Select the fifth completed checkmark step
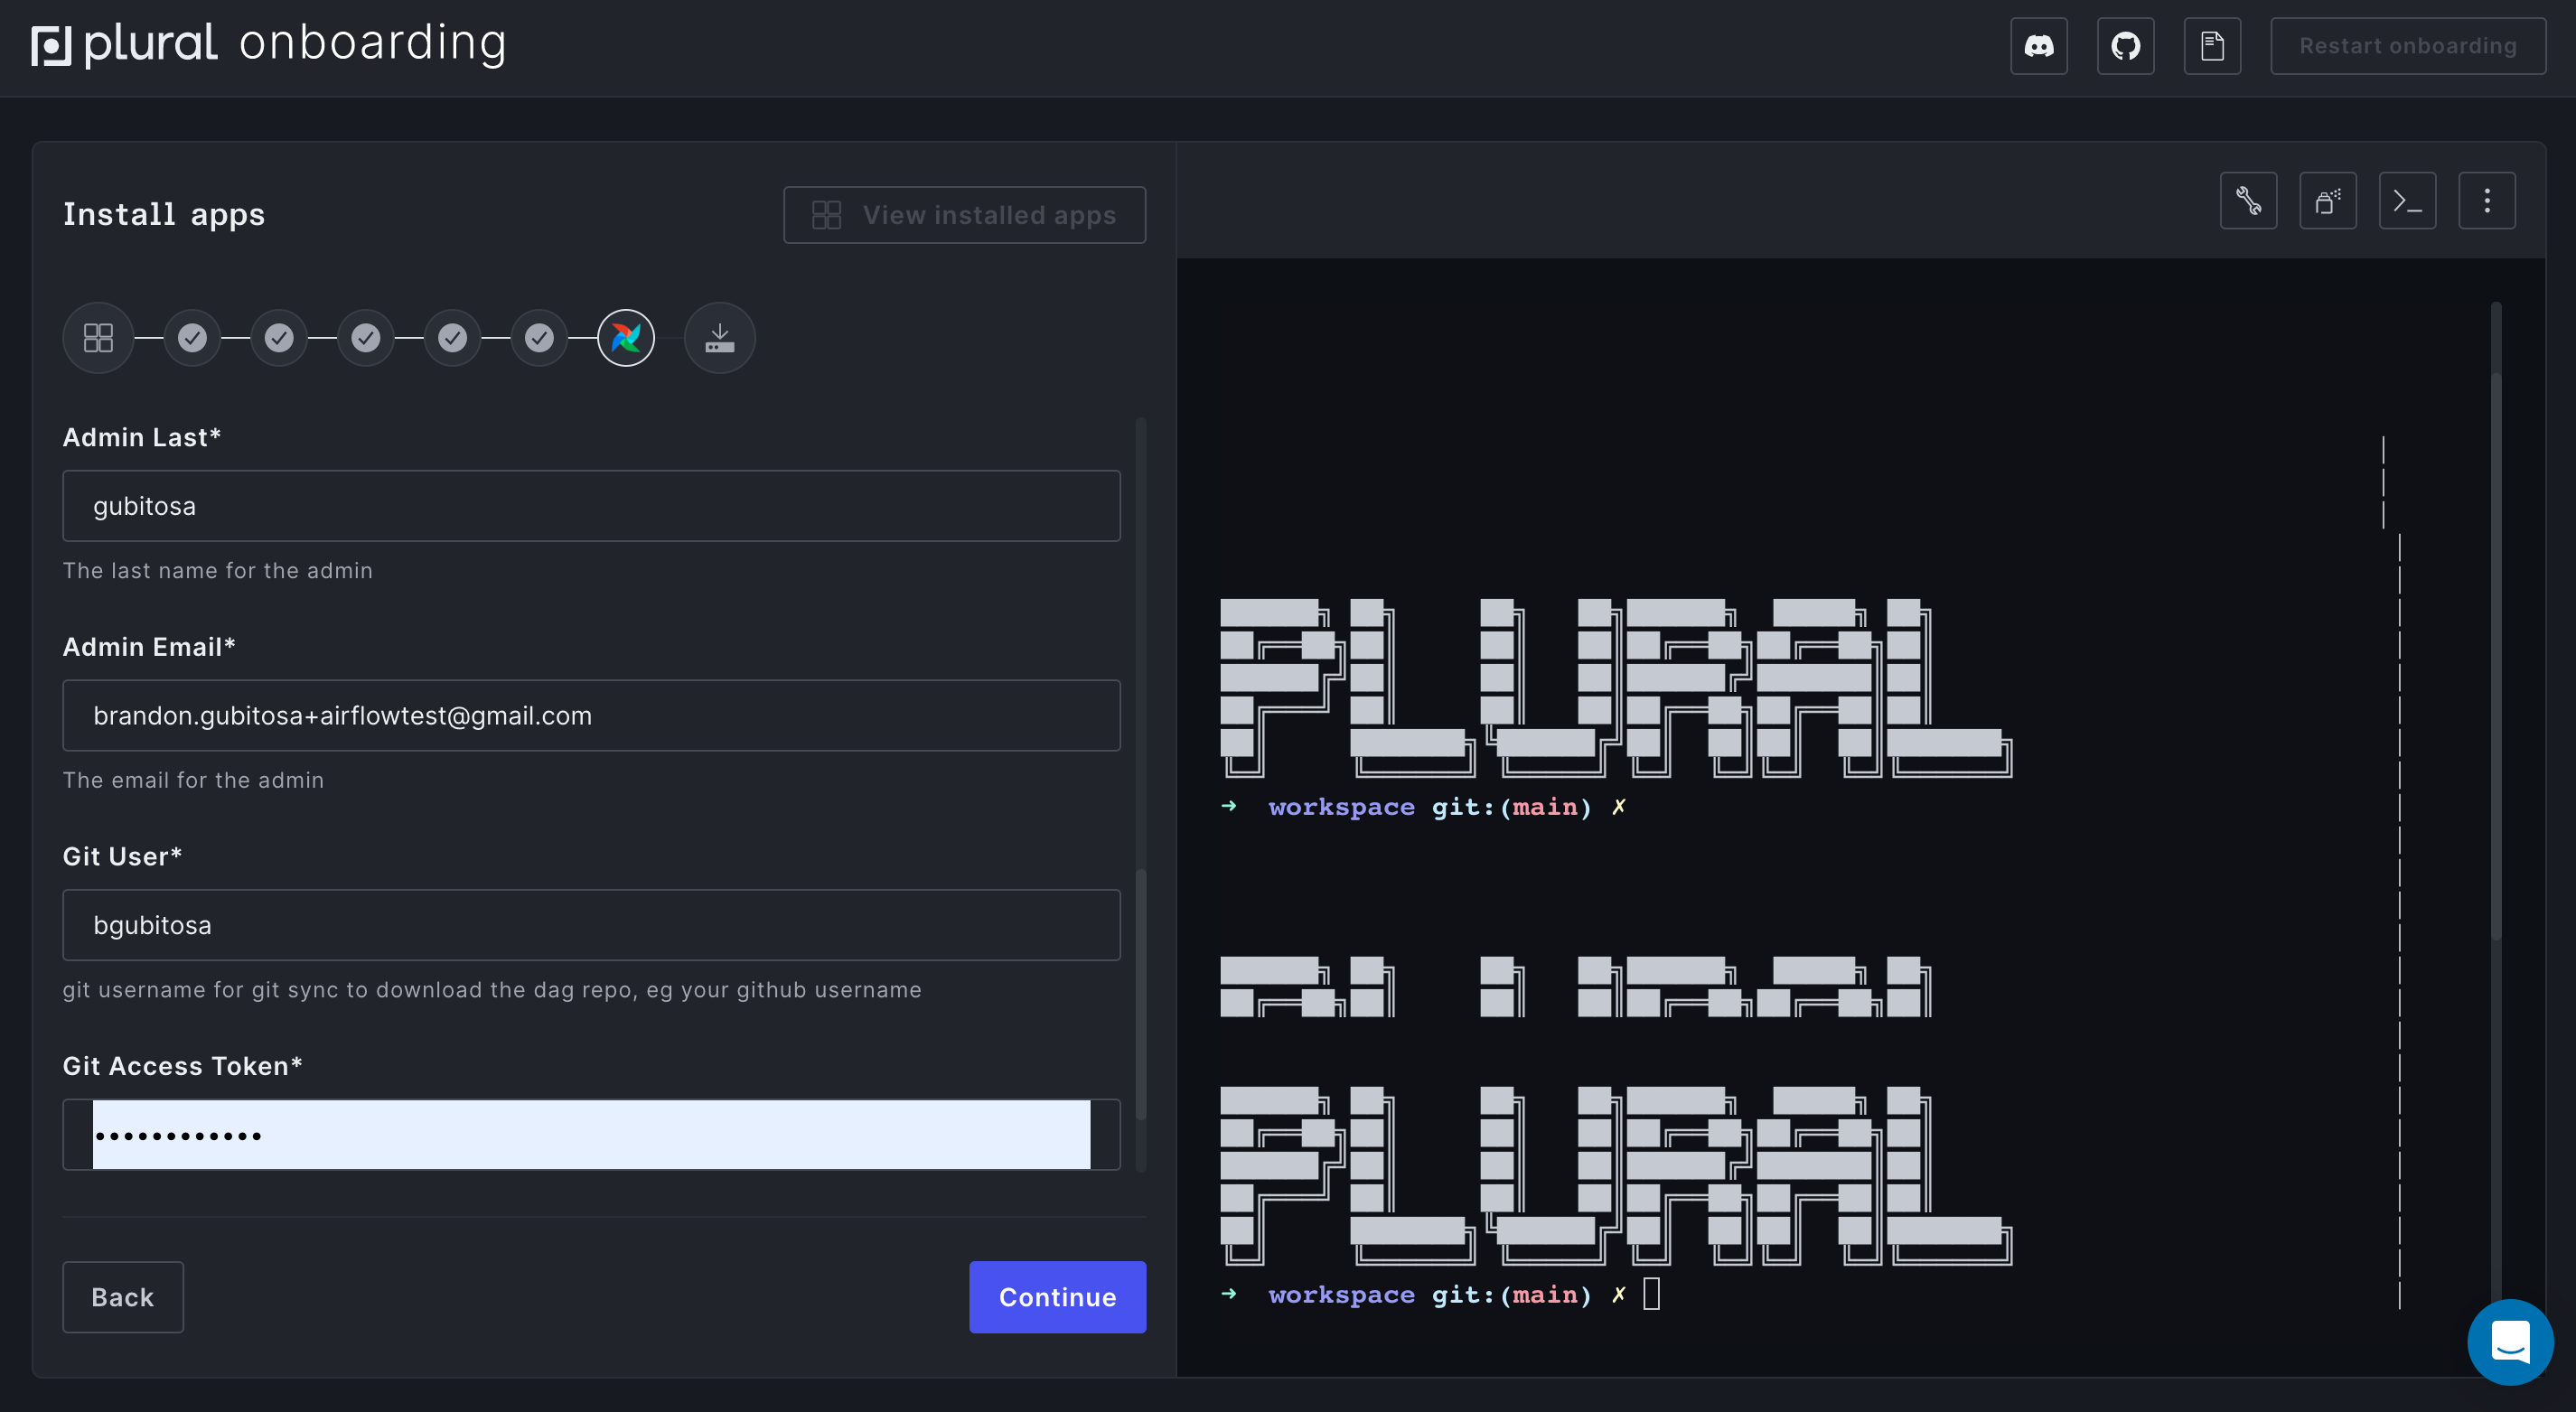This screenshot has height=1412, width=2576. pos(539,338)
